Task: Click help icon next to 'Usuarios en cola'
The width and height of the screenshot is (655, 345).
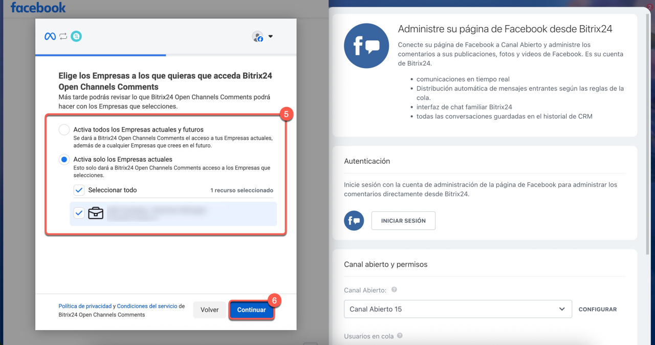Action: 400,336
